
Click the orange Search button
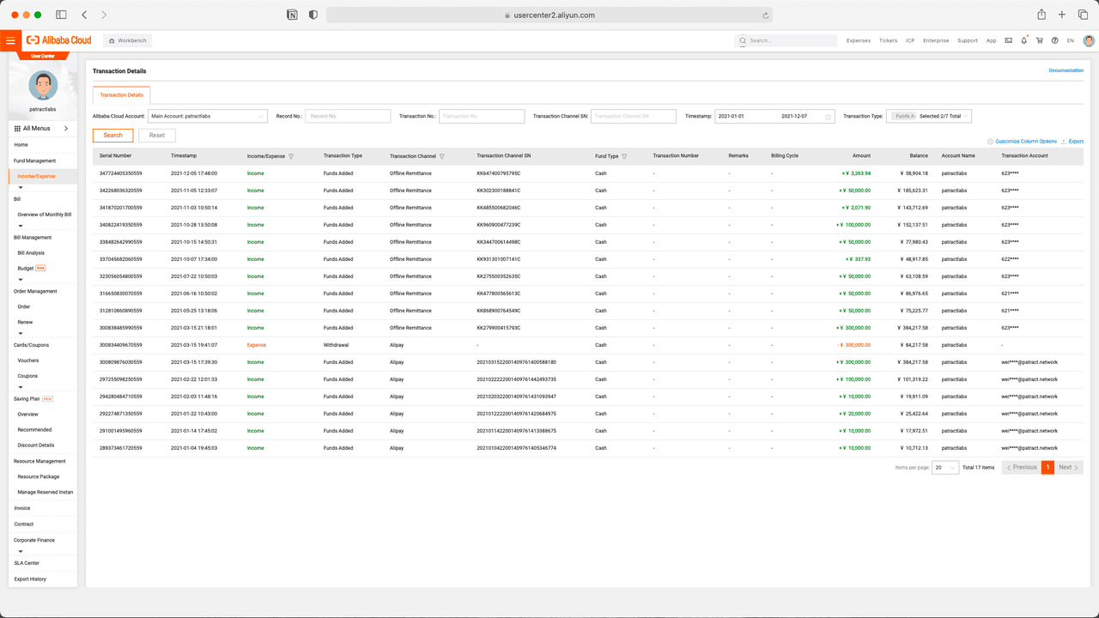tap(113, 136)
